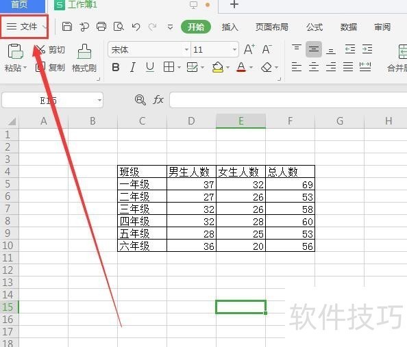
Task: Expand the Name Box dropdown arrow
Action: click(99, 100)
